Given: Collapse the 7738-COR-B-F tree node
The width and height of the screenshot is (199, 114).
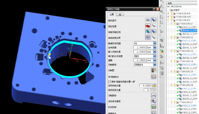Looking at the screenshot, I should coord(168,20).
